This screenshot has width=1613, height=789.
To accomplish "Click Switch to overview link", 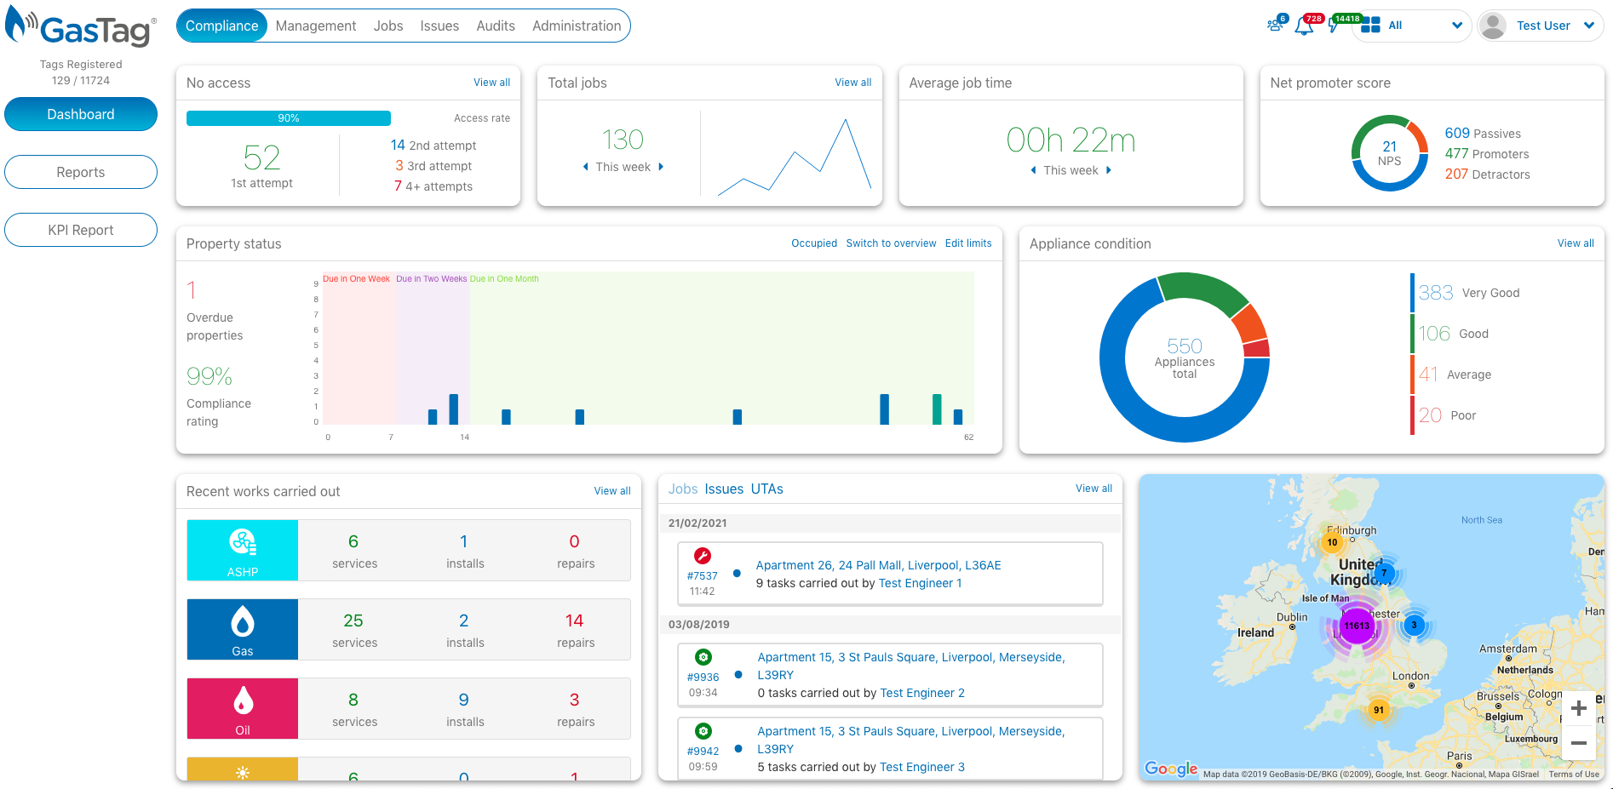I will tap(891, 243).
